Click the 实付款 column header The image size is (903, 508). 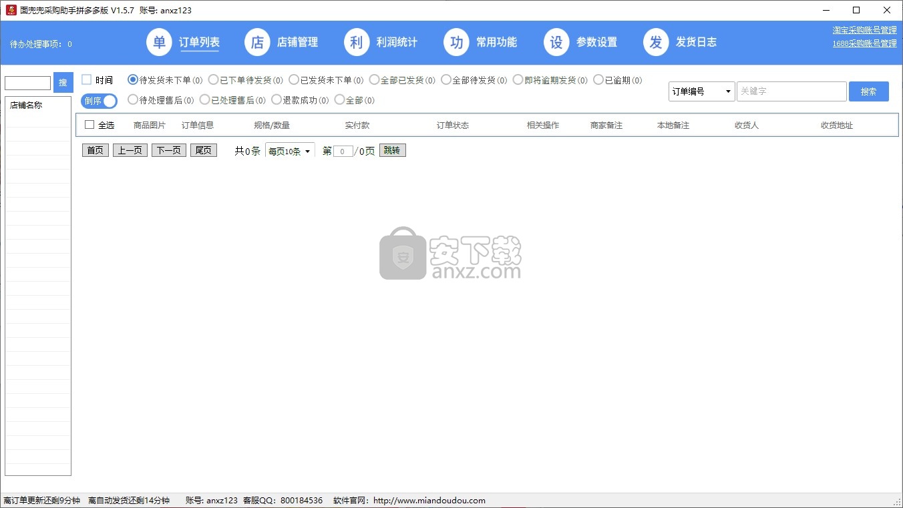coord(357,125)
